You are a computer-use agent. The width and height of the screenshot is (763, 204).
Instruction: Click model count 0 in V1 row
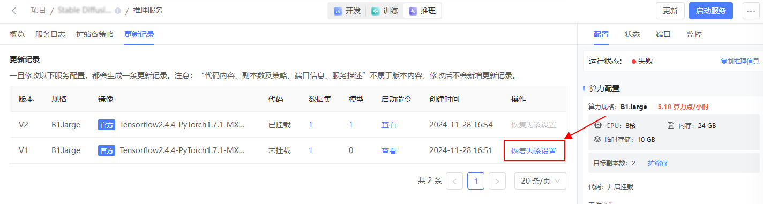pyautogui.click(x=351, y=151)
